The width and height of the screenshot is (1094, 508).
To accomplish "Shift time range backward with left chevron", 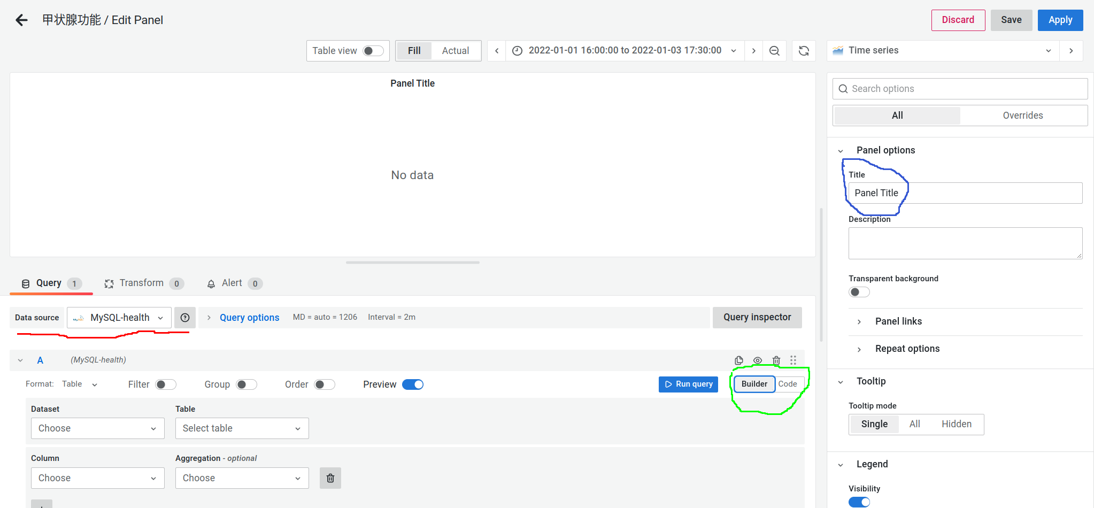I will [497, 51].
